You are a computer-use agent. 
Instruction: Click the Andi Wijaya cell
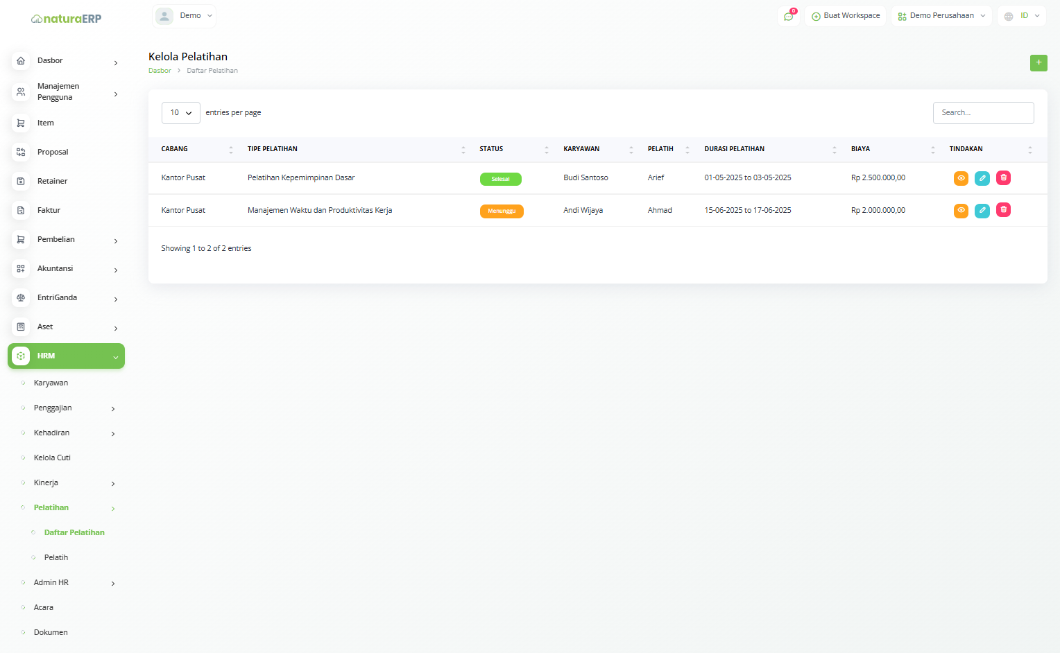583,211
